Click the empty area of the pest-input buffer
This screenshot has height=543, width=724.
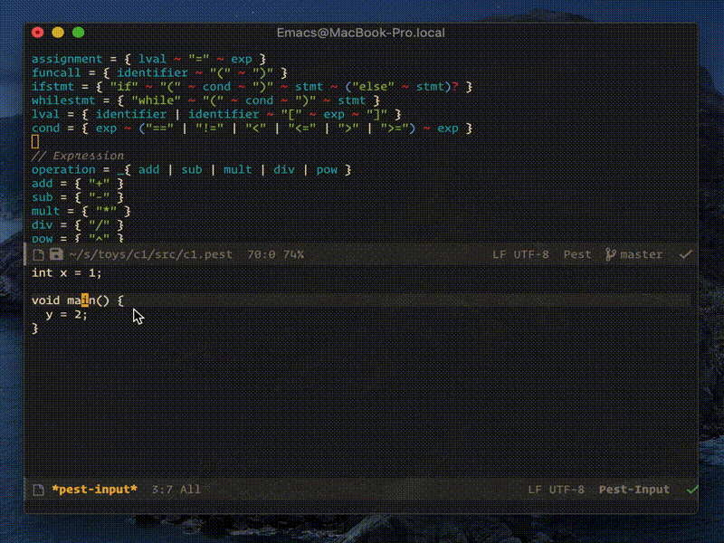pyautogui.click(x=360, y=406)
